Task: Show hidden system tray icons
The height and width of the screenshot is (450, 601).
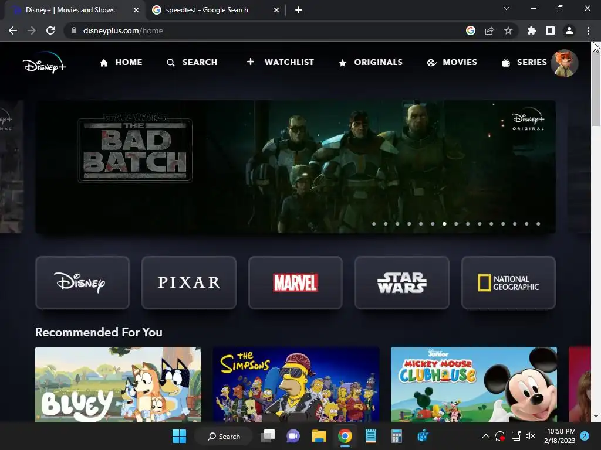Action: 485,436
